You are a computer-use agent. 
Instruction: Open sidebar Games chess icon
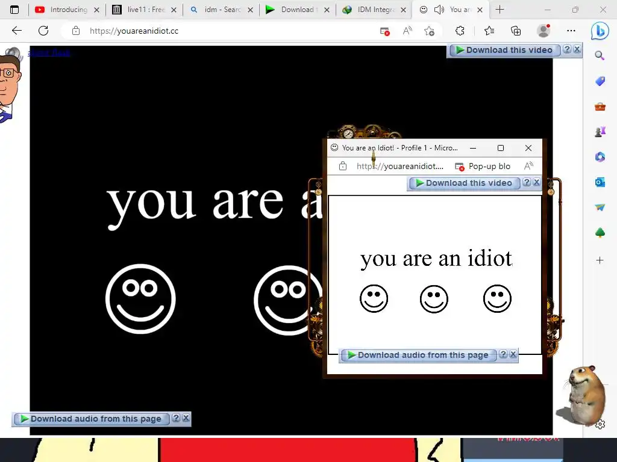pos(600,132)
